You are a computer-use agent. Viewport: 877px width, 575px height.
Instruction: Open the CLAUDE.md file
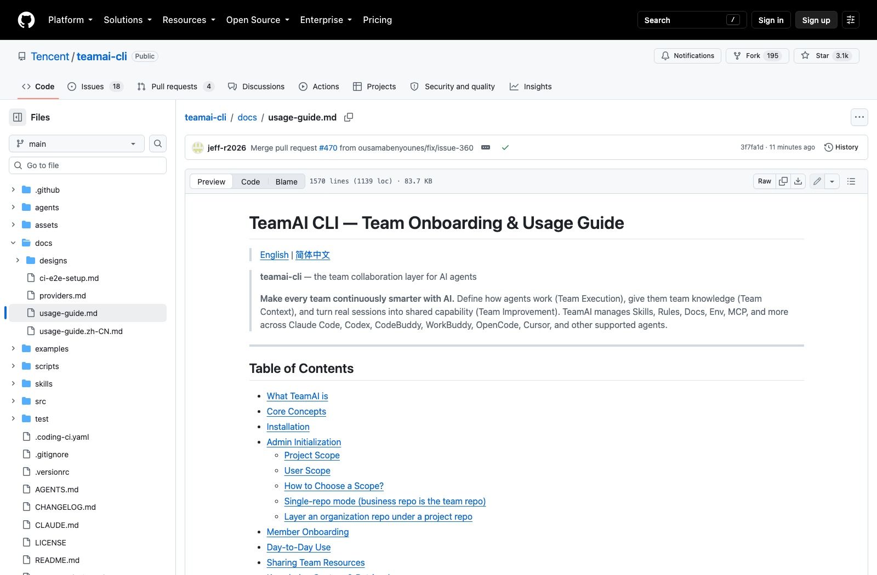point(56,525)
